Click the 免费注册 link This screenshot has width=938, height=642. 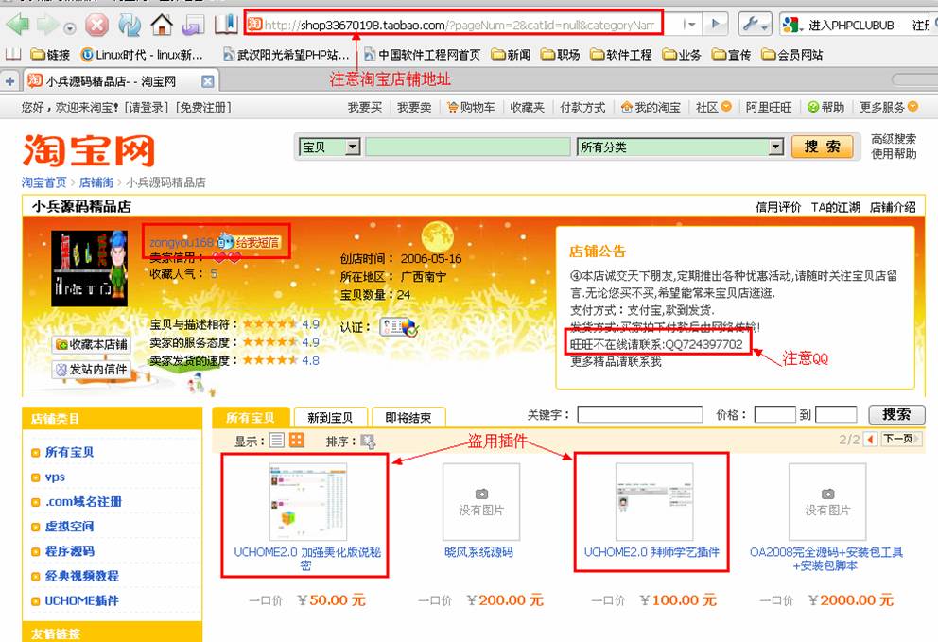[x=203, y=108]
